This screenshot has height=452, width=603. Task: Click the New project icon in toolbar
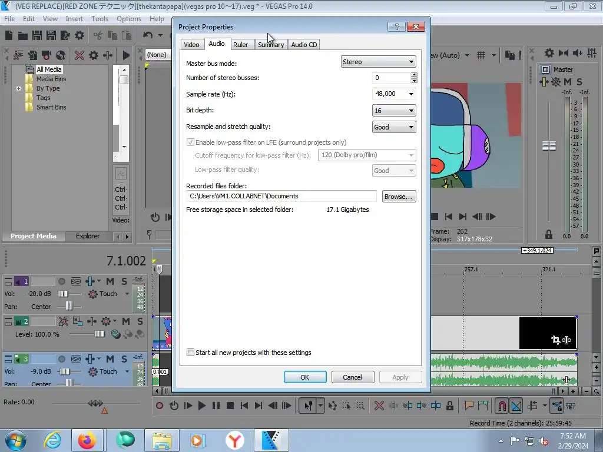[x=9, y=35]
